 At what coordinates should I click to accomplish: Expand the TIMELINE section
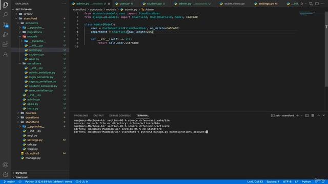pyautogui.click(x=21, y=177)
